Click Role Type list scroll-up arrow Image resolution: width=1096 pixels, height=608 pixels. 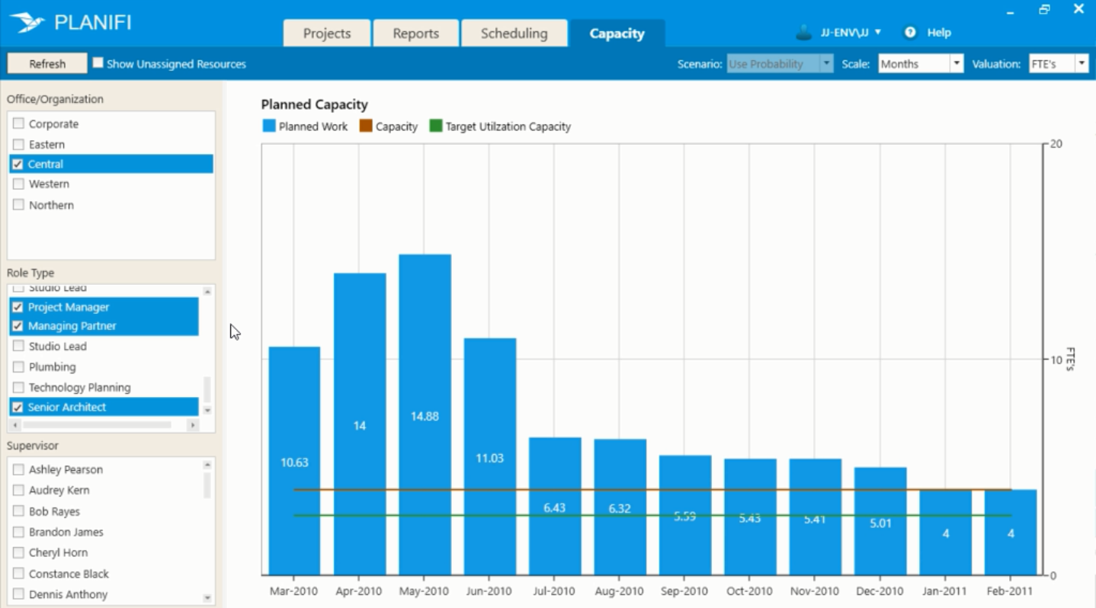(x=207, y=292)
